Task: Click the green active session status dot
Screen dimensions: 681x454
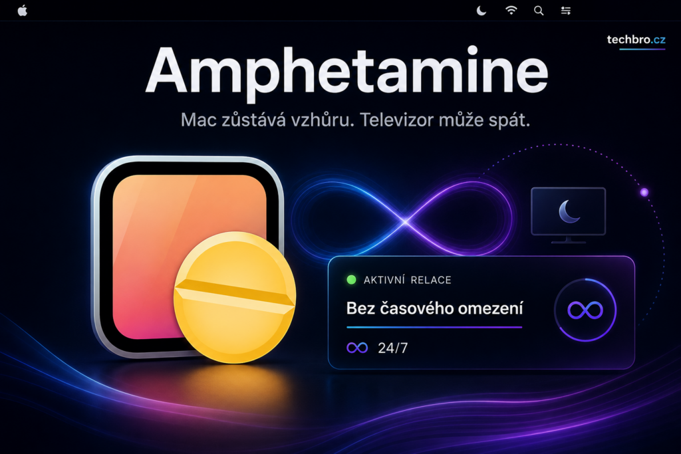Action: [351, 280]
